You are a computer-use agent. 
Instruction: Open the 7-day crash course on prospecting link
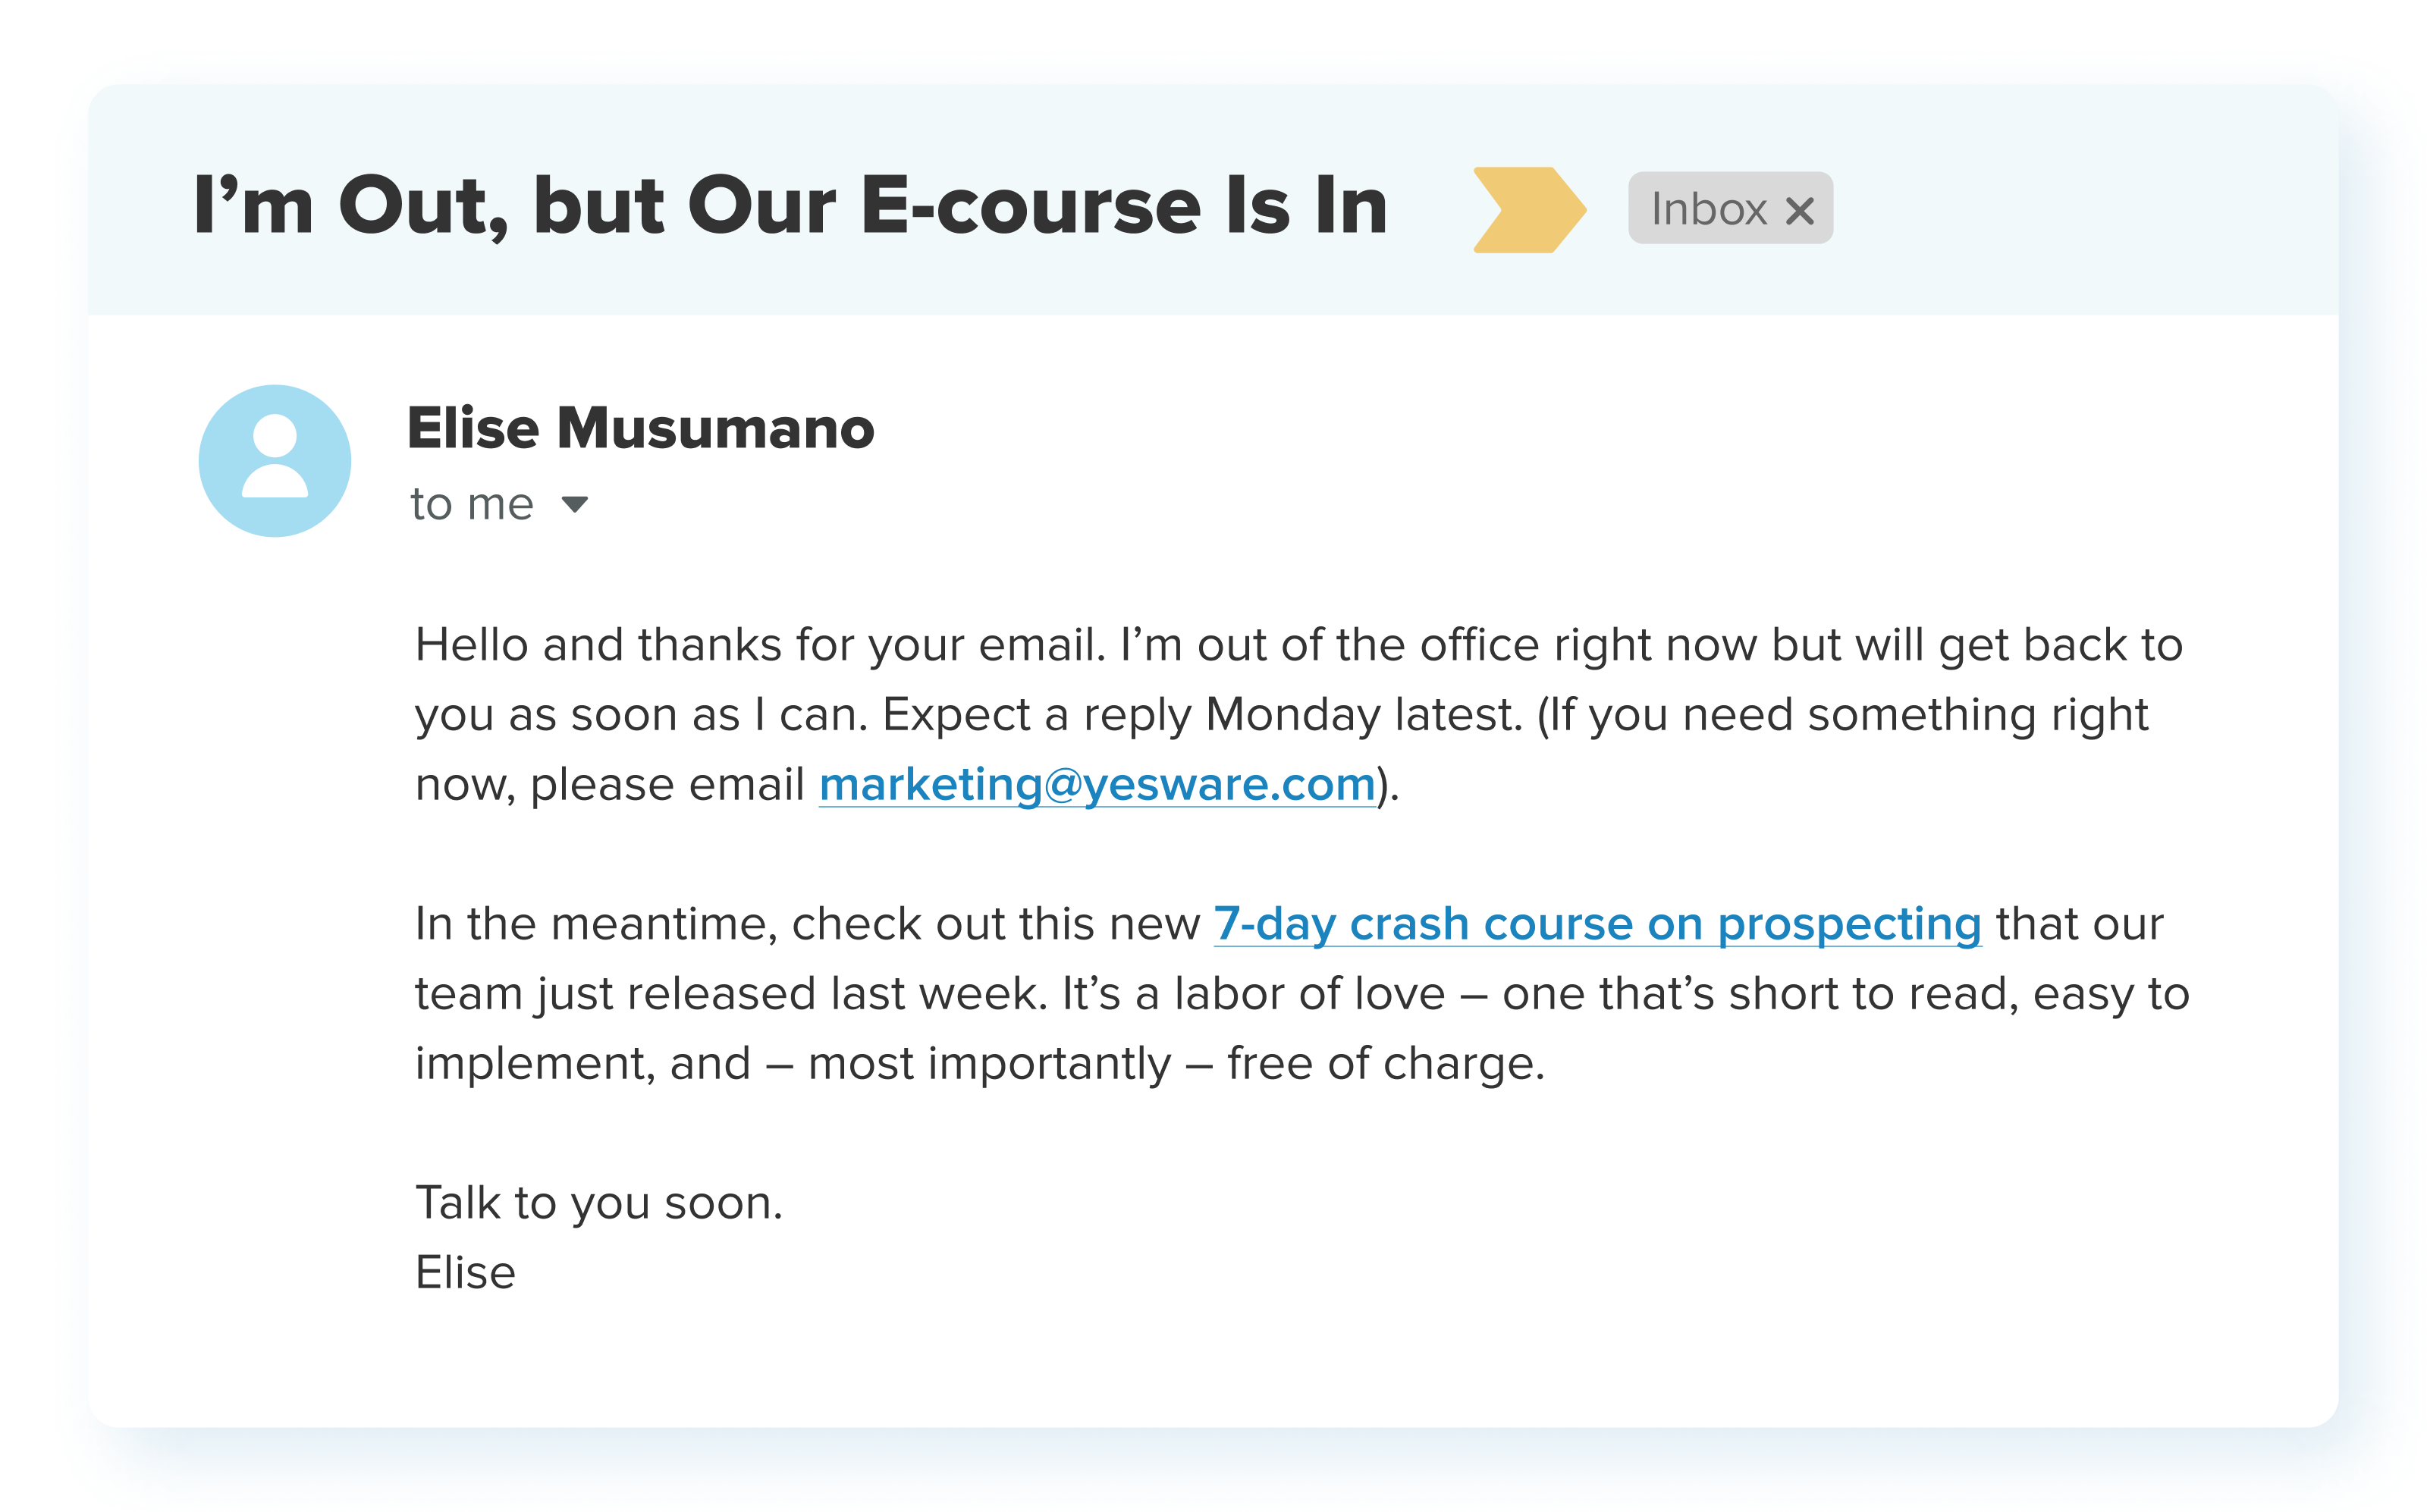[x=1597, y=924]
